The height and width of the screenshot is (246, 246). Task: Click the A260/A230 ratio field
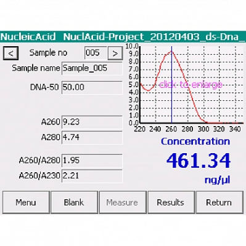coord(92,176)
